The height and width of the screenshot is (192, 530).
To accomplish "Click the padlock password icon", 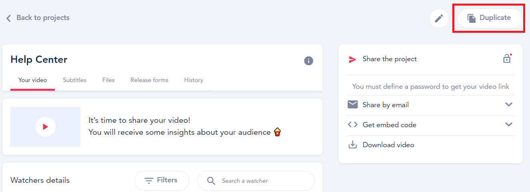I will pos(507,59).
